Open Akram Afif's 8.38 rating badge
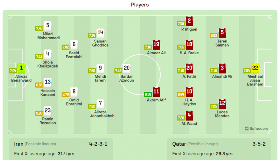 pyautogui.click(x=148, y=94)
